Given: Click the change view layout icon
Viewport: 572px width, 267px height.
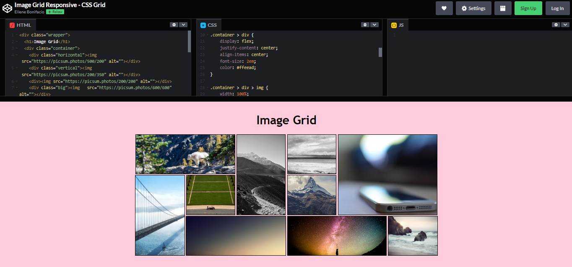Looking at the screenshot, I should (503, 8).
